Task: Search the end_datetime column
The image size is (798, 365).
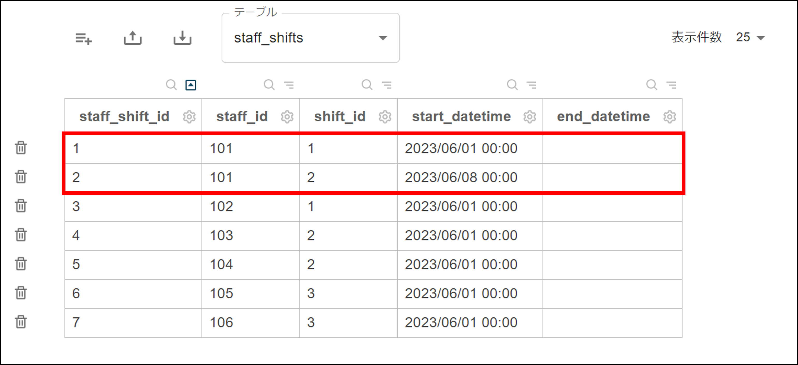Action: point(652,84)
